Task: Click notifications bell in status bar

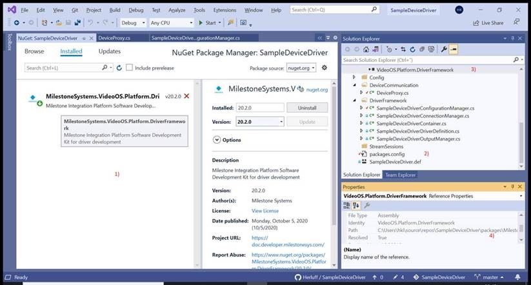Action: [517, 277]
